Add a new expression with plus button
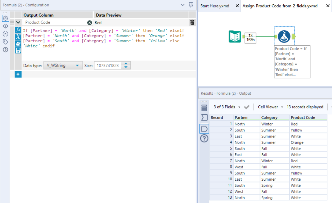 (18, 74)
